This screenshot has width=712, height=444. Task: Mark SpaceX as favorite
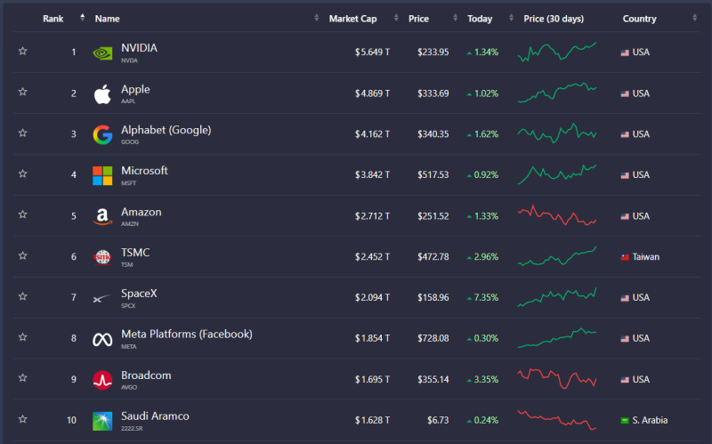pyautogui.click(x=23, y=296)
